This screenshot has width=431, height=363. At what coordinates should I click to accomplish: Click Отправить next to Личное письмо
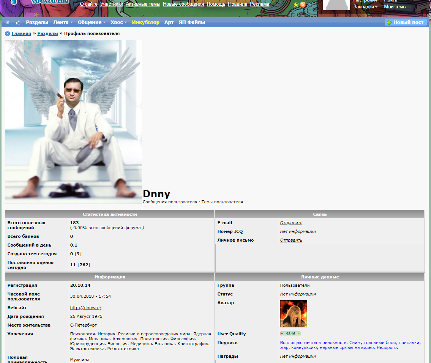coord(291,240)
